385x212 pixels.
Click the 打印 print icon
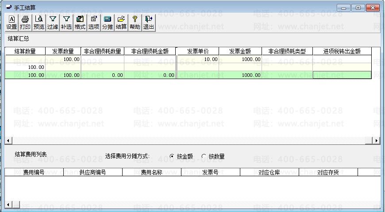click(x=25, y=23)
